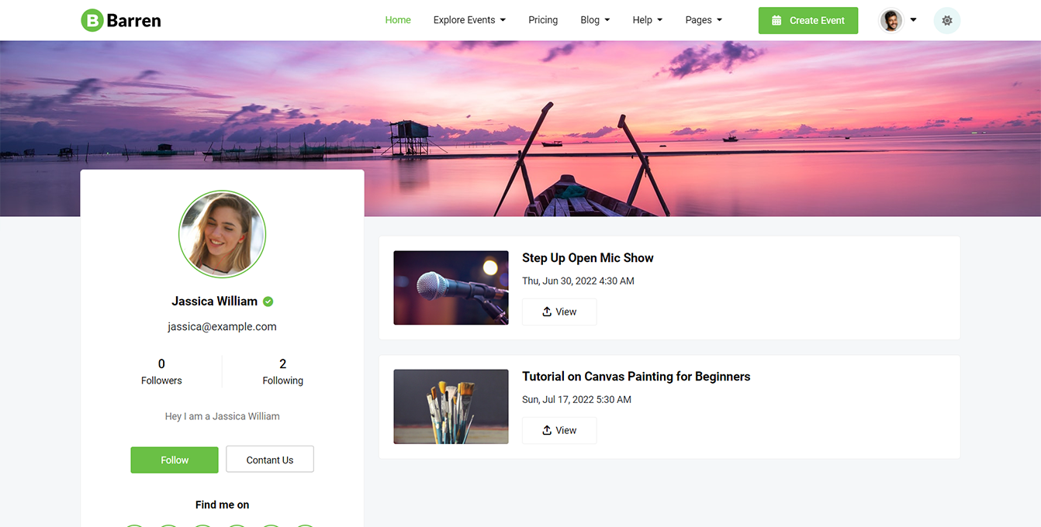Click the Contant Us button

click(270, 460)
